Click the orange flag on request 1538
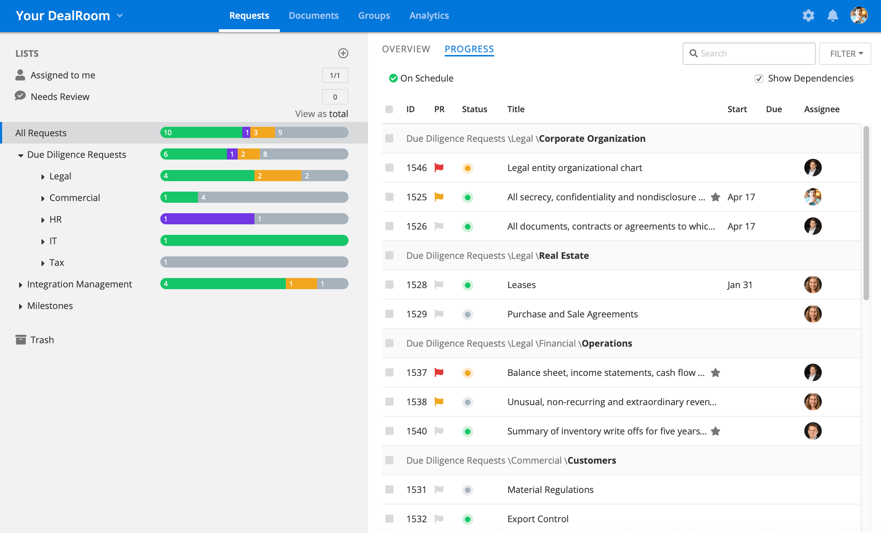 pos(439,402)
